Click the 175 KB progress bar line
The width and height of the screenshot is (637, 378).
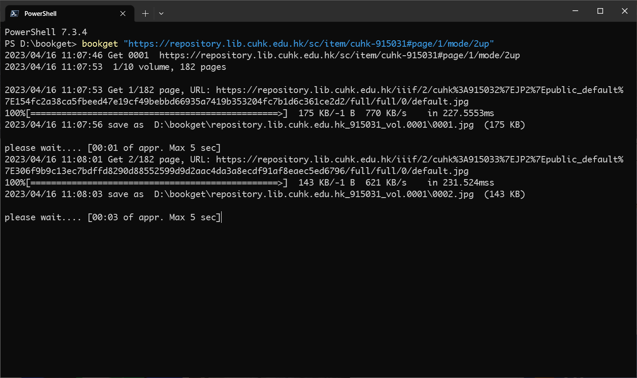pyautogui.click(x=250, y=113)
